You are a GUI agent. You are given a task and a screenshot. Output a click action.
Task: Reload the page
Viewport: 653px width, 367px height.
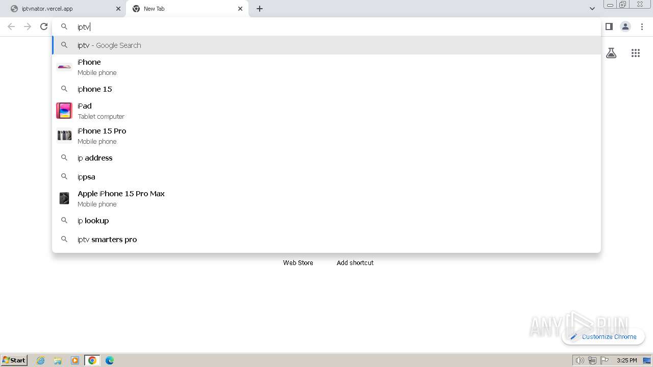pos(44,27)
